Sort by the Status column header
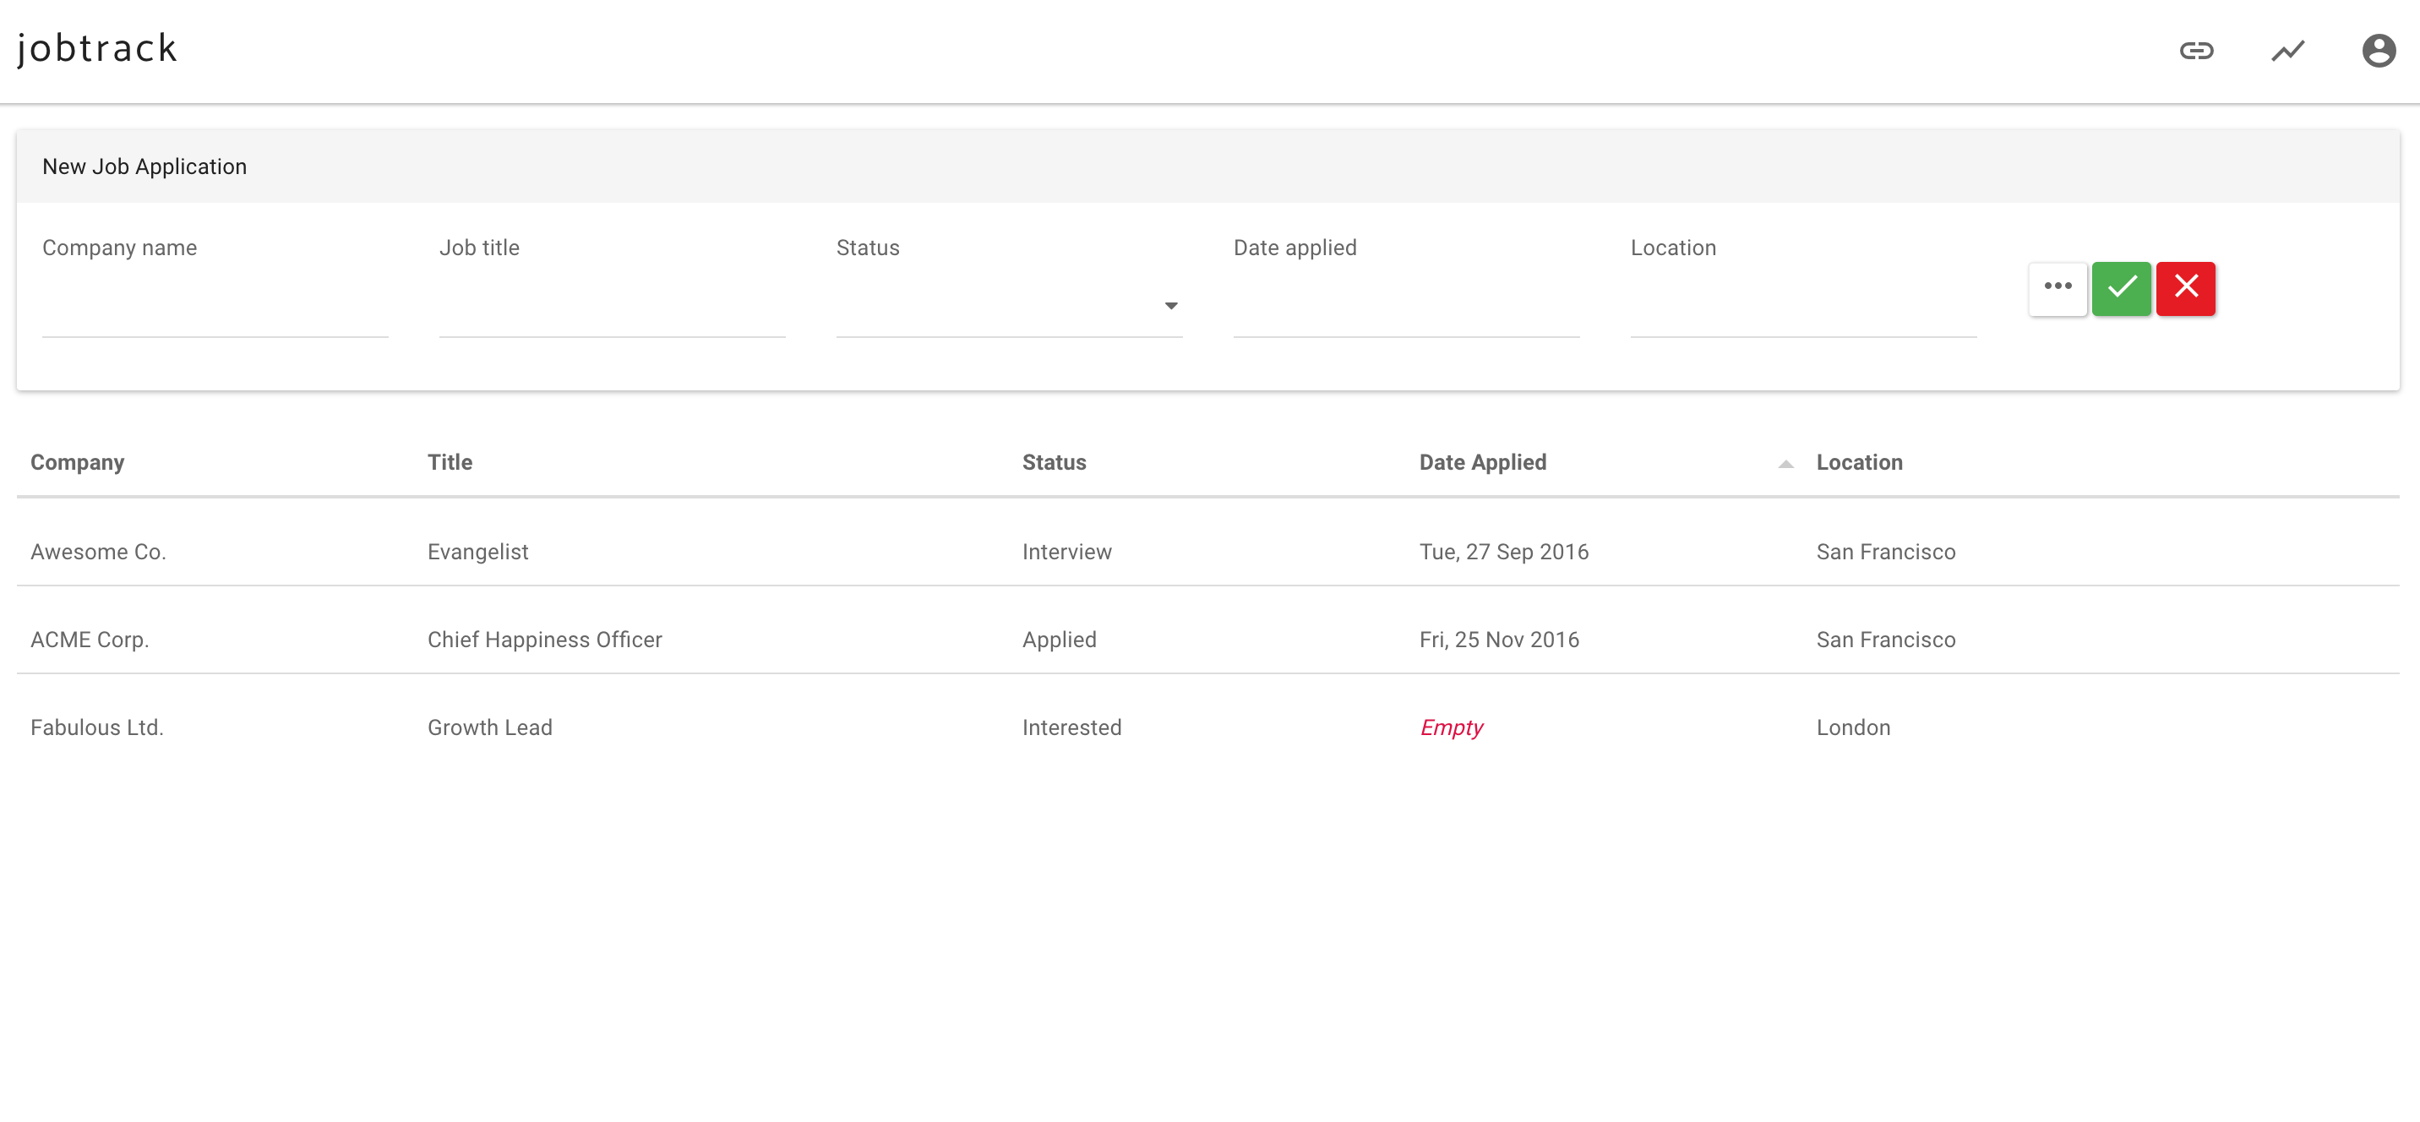The image size is (2420, 1122). 1053,462
